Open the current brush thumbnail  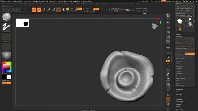click(x=6, y=17)
